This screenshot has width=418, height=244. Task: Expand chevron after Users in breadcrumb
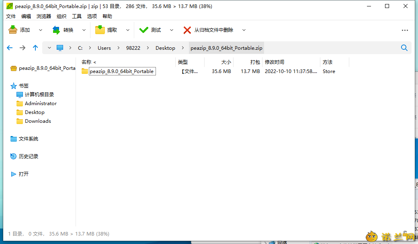click(118, 48)
